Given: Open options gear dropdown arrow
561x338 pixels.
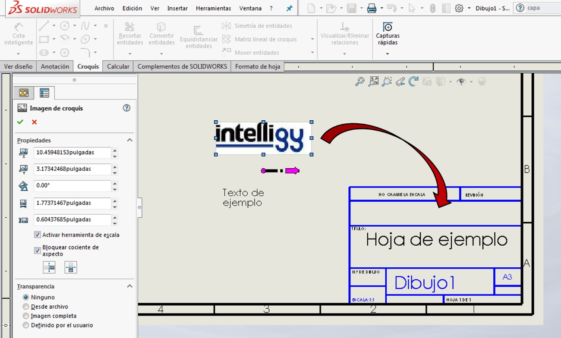Looking at the screenshot, I should 469,8.
